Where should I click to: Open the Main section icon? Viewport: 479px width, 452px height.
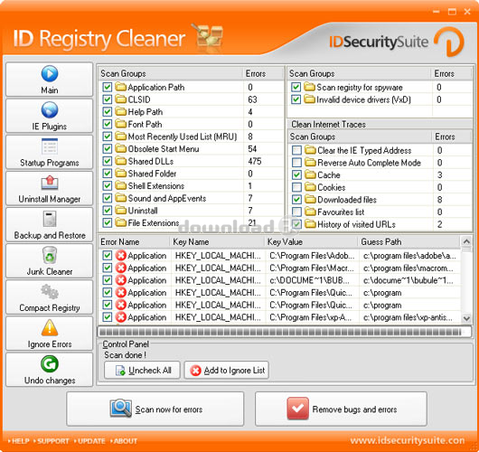50,73
